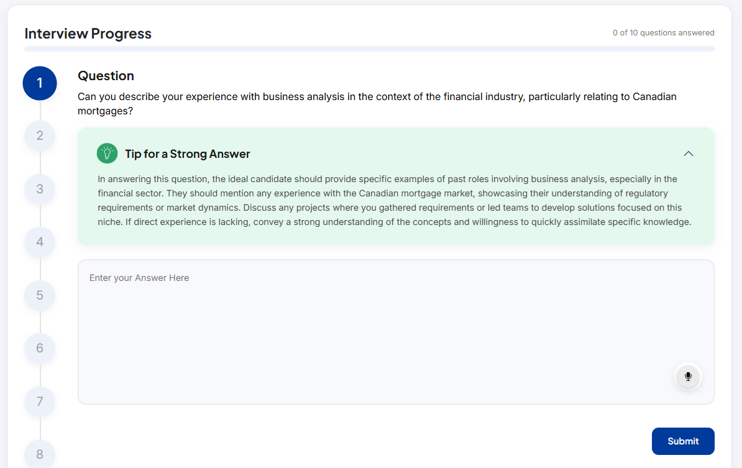Click the Interview Progress bar
Image resolution: width=742 pixels, height=468 pixels.
(x=369, y=48)
